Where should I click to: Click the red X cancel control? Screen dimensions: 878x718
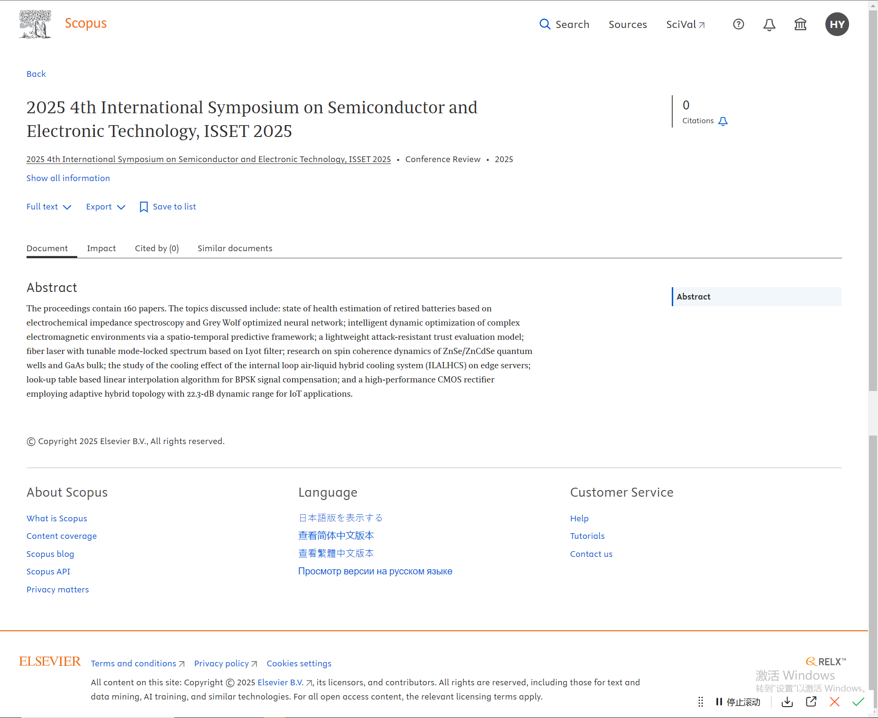(x=834, y=702)
